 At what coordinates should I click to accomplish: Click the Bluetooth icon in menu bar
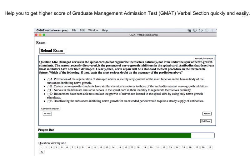(212, 30)
